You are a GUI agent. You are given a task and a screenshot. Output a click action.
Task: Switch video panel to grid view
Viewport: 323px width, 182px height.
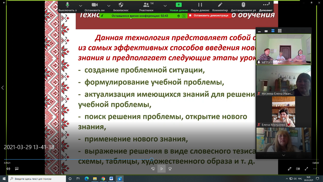[280, 31]
